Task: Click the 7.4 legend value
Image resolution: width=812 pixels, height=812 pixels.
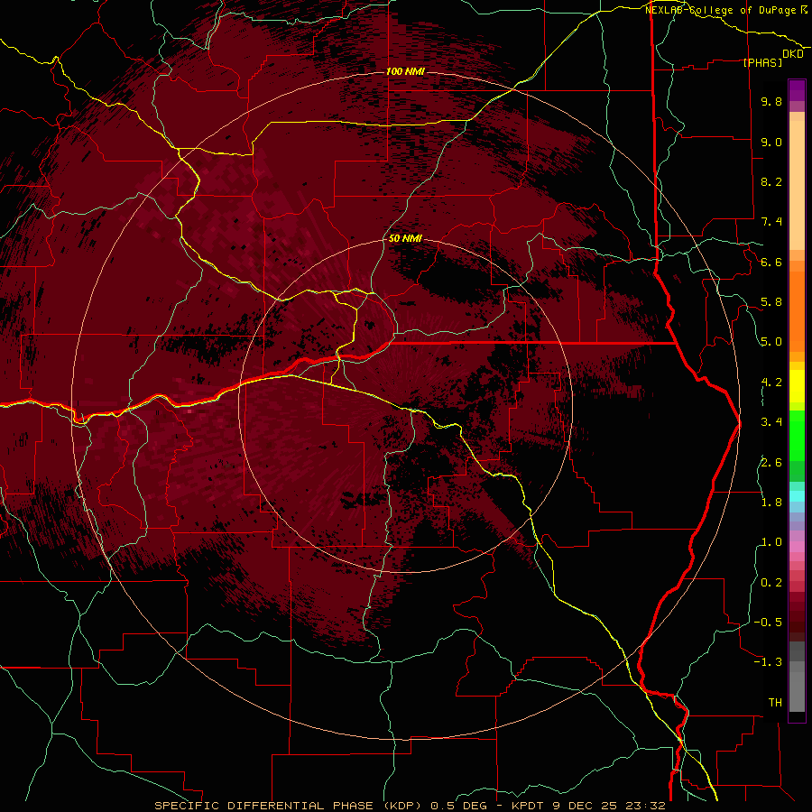Action: coord(771,222)
